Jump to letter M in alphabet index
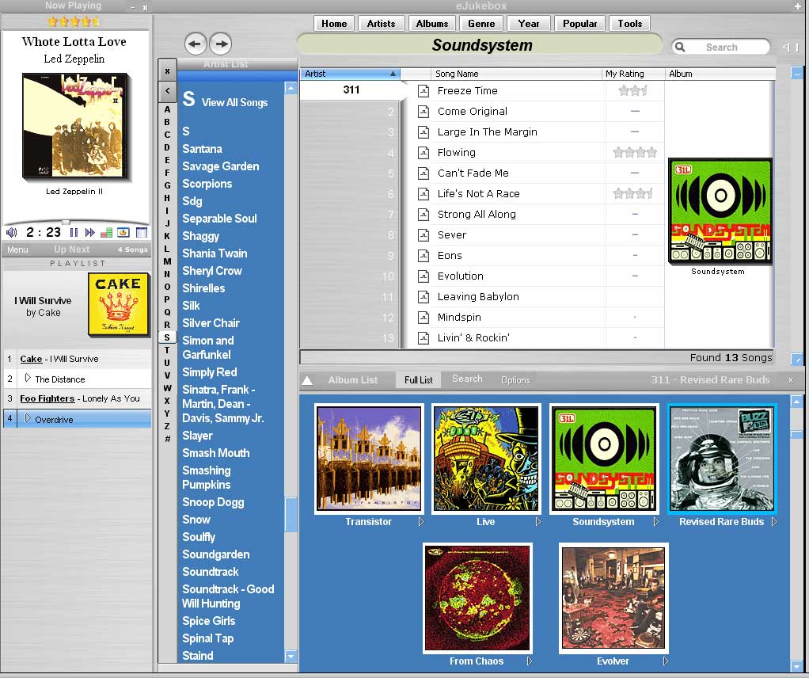This screenshot has height=678, width=809. (167, 261)
